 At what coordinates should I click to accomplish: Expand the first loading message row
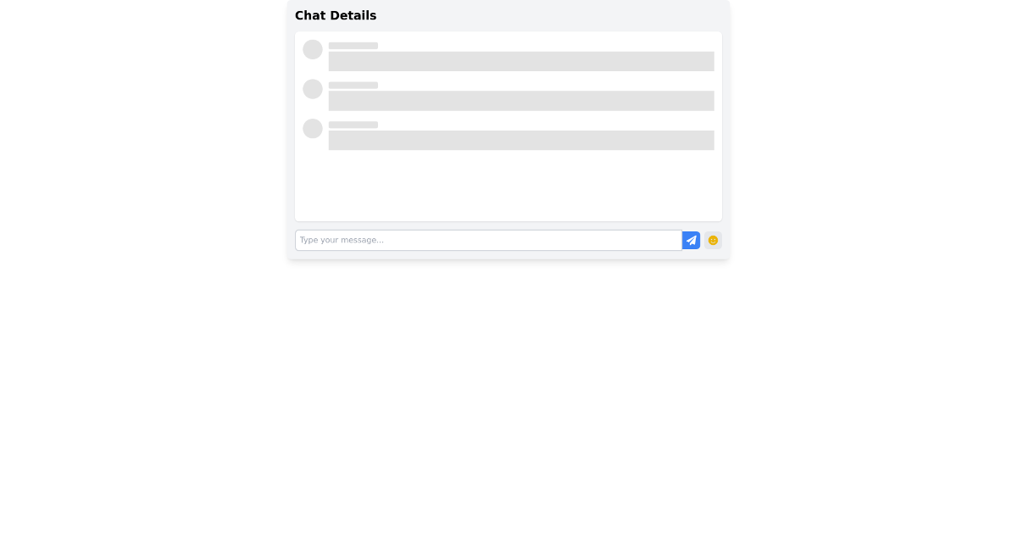(520, 53)
